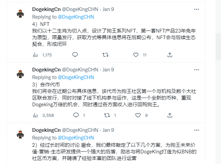
Task: Open more options on the NFT tweet
Action: 196,9
